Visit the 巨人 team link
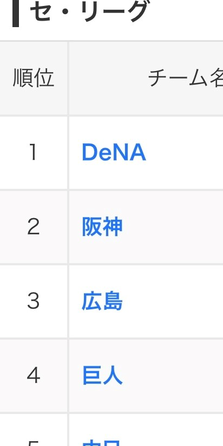The height and width of the screenshot is (446, 223). point(102,376)
